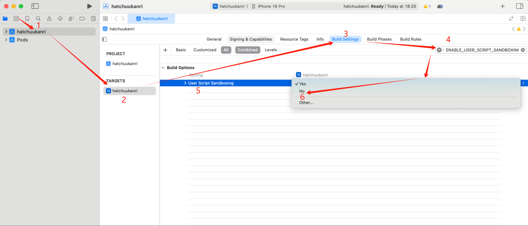Click the yellow warning icon in jump bar
Screen dimensions: 528x226
[519, 29]
